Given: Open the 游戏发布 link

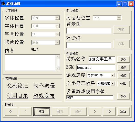Looking at the screenshot, I should tap(44, 96).
